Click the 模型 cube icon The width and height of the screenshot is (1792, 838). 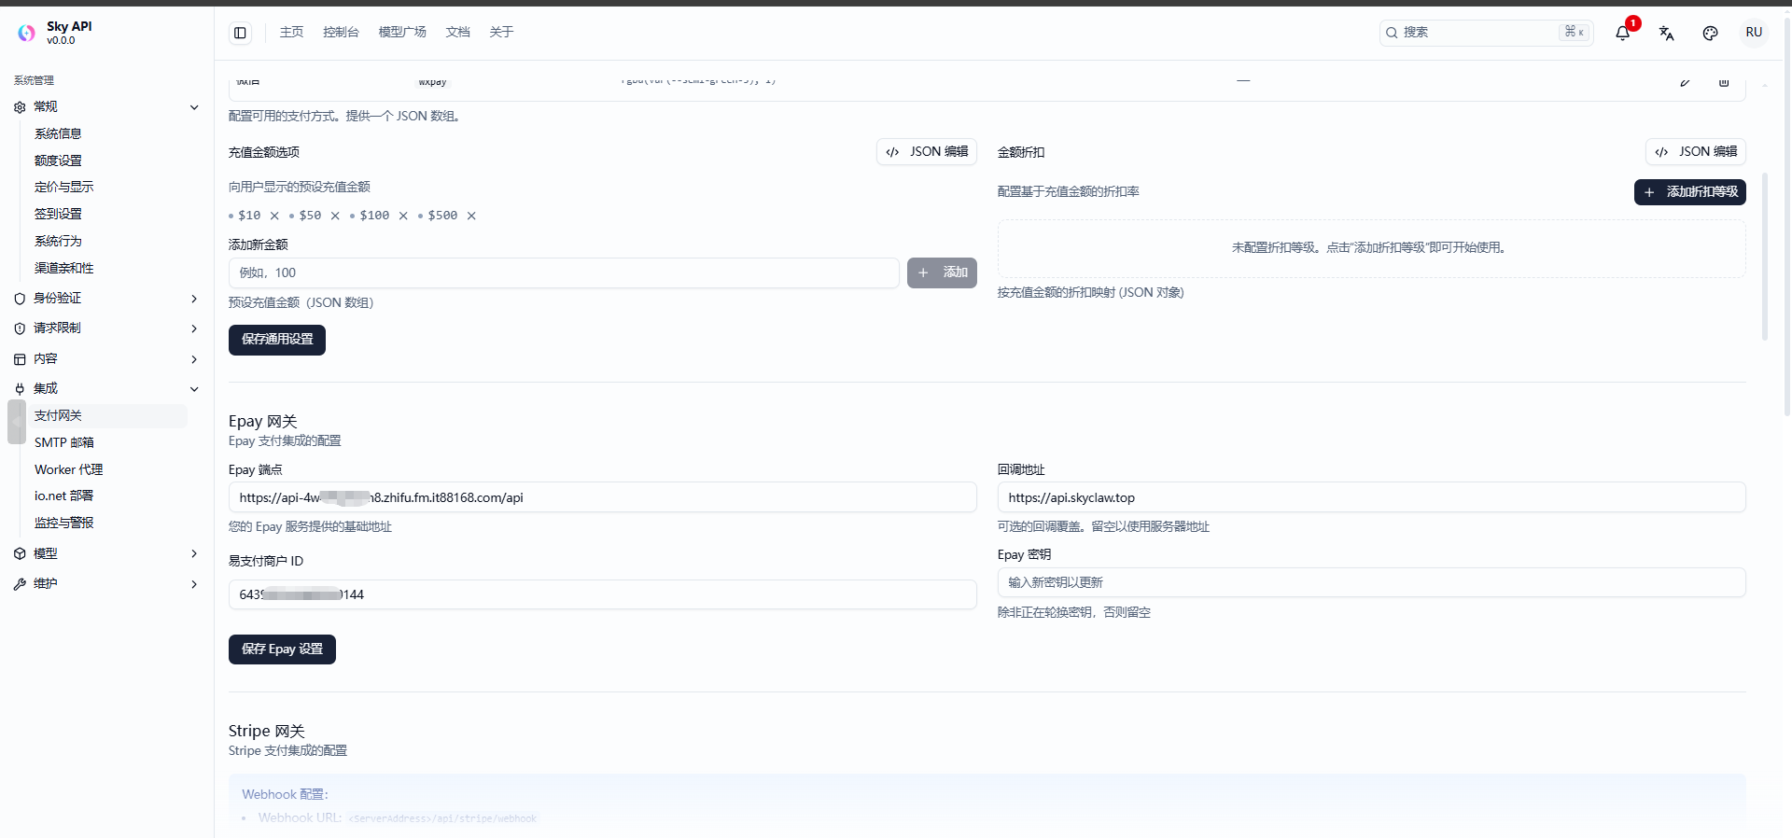coord(20,554)
